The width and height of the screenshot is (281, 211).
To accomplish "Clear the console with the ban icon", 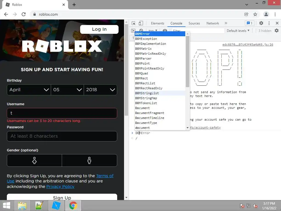I will [141, 30].
